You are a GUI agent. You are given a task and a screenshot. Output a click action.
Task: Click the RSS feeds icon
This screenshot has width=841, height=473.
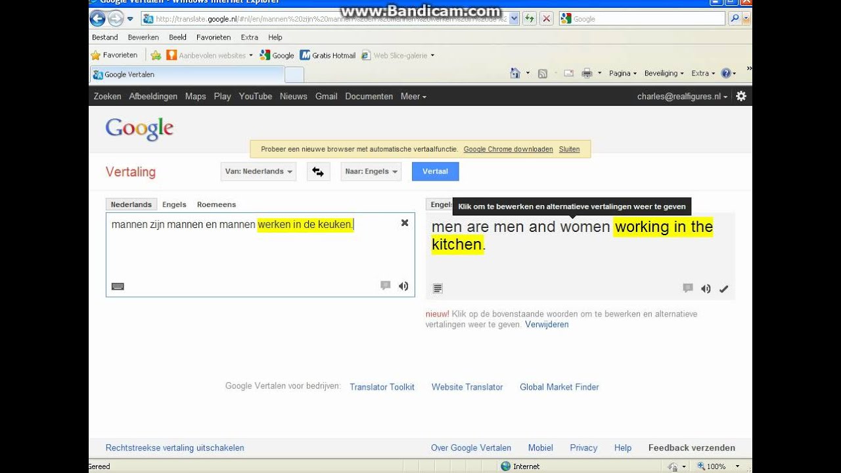coord(543,74)
